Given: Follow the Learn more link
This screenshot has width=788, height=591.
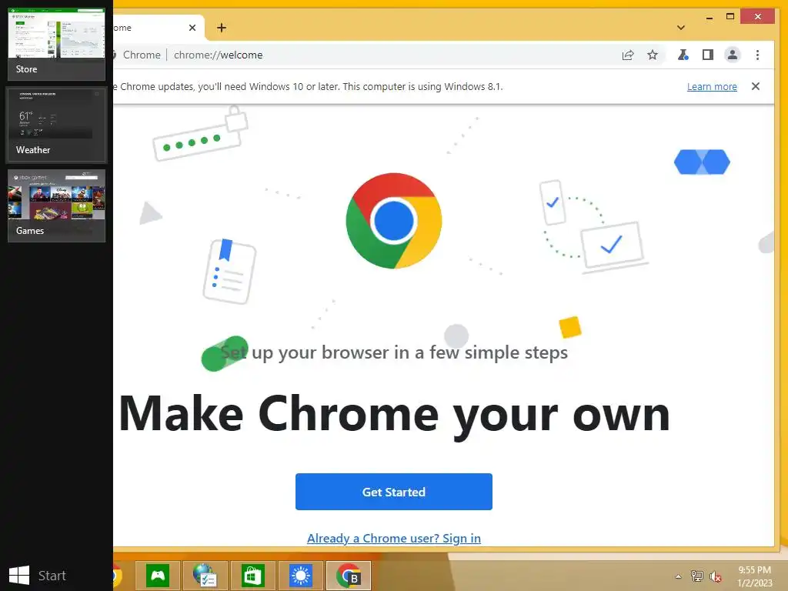Looking at the screenshot, I should click(712, 86).
